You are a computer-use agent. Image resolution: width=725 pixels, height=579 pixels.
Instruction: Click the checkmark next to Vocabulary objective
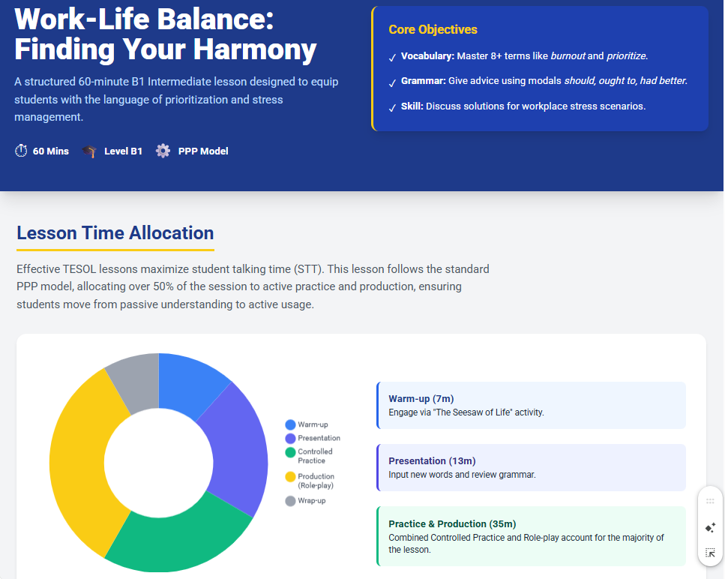click(x=392, y=57)
